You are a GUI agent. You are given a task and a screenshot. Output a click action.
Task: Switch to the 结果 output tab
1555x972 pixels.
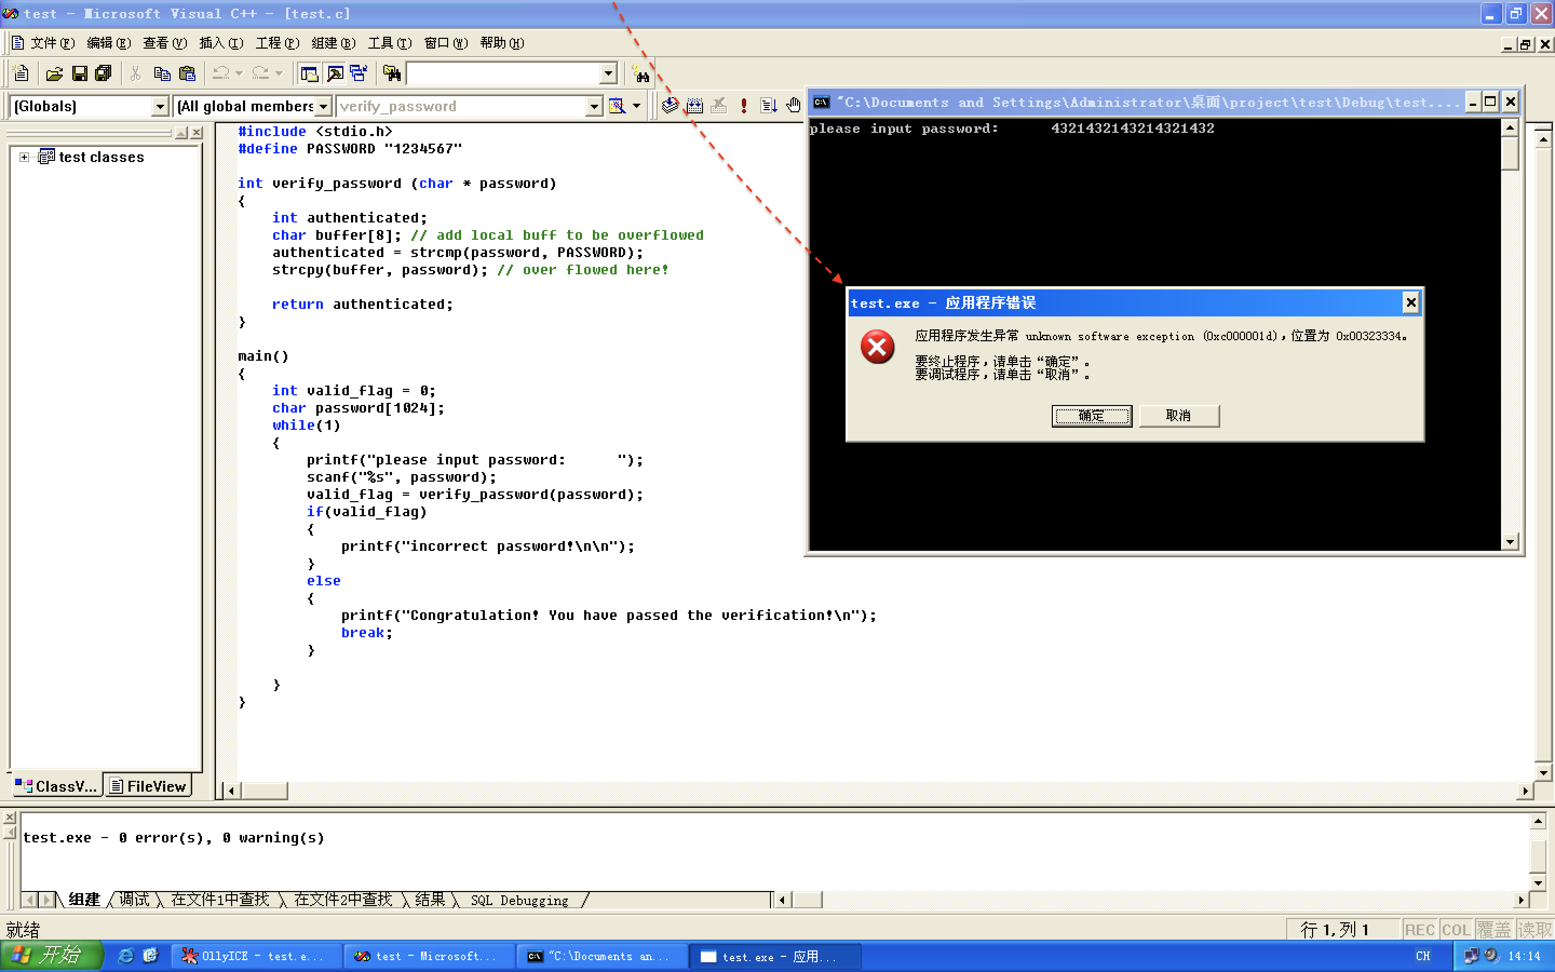[x=430, y=899]
